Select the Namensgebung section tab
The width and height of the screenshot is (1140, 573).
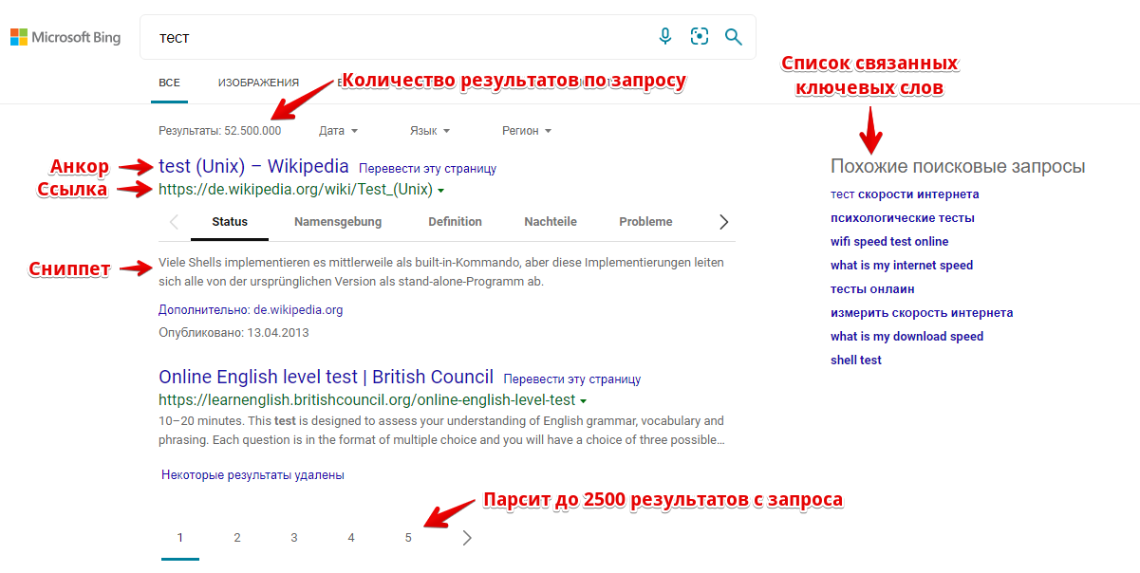coord(338,222)
